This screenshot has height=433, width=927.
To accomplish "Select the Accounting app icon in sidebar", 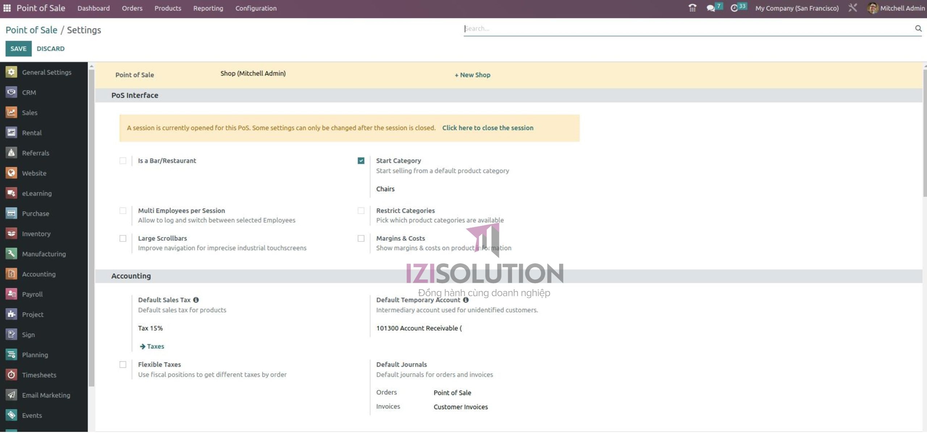I will [x=11, y=274].
